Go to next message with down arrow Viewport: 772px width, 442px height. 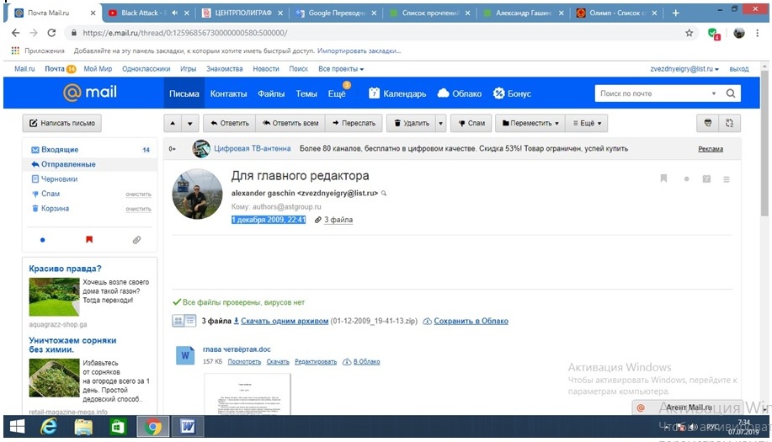click(x=190, y=123)
